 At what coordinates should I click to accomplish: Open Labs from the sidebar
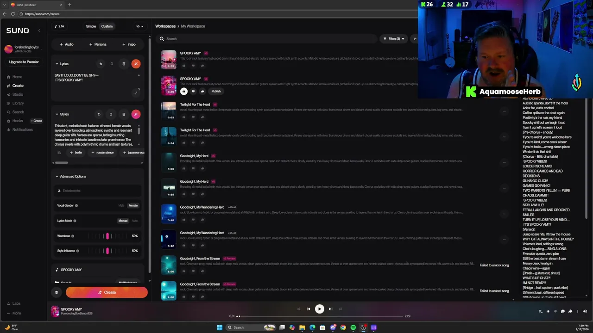13,303
